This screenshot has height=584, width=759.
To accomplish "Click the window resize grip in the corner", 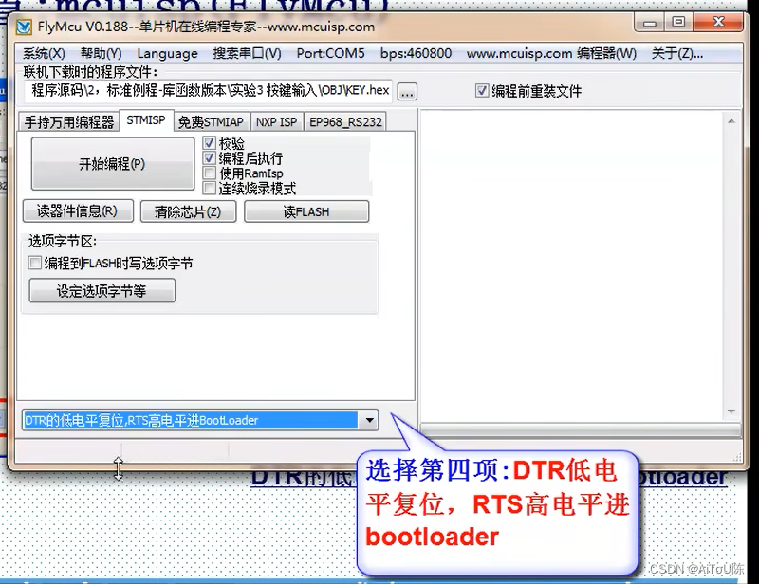I will coord(737,457).
